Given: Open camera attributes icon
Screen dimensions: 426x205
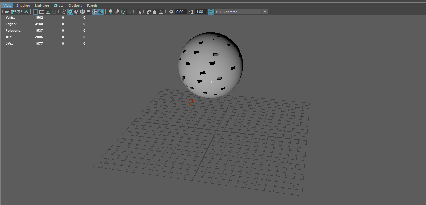Looking at the screenshot, I should click(x=19, y=12).
